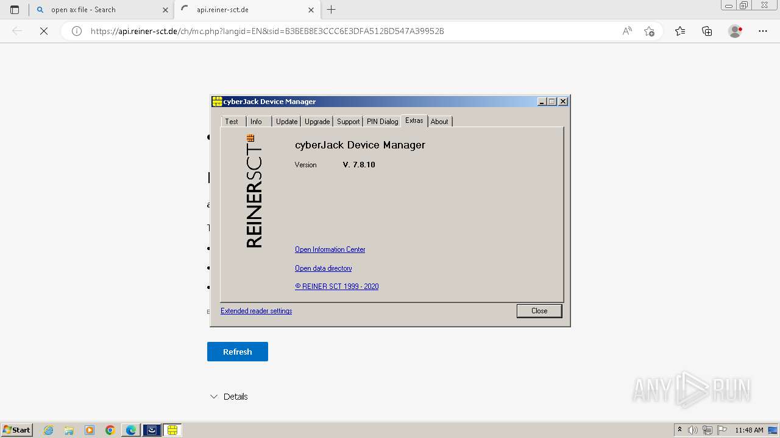Screen dimensions: 780x438
Task: Open Edge Settings and more menu
Action: (763, 31)
